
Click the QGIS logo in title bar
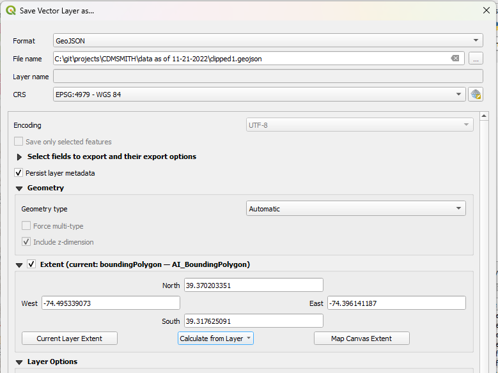click(x=11, y=10)
